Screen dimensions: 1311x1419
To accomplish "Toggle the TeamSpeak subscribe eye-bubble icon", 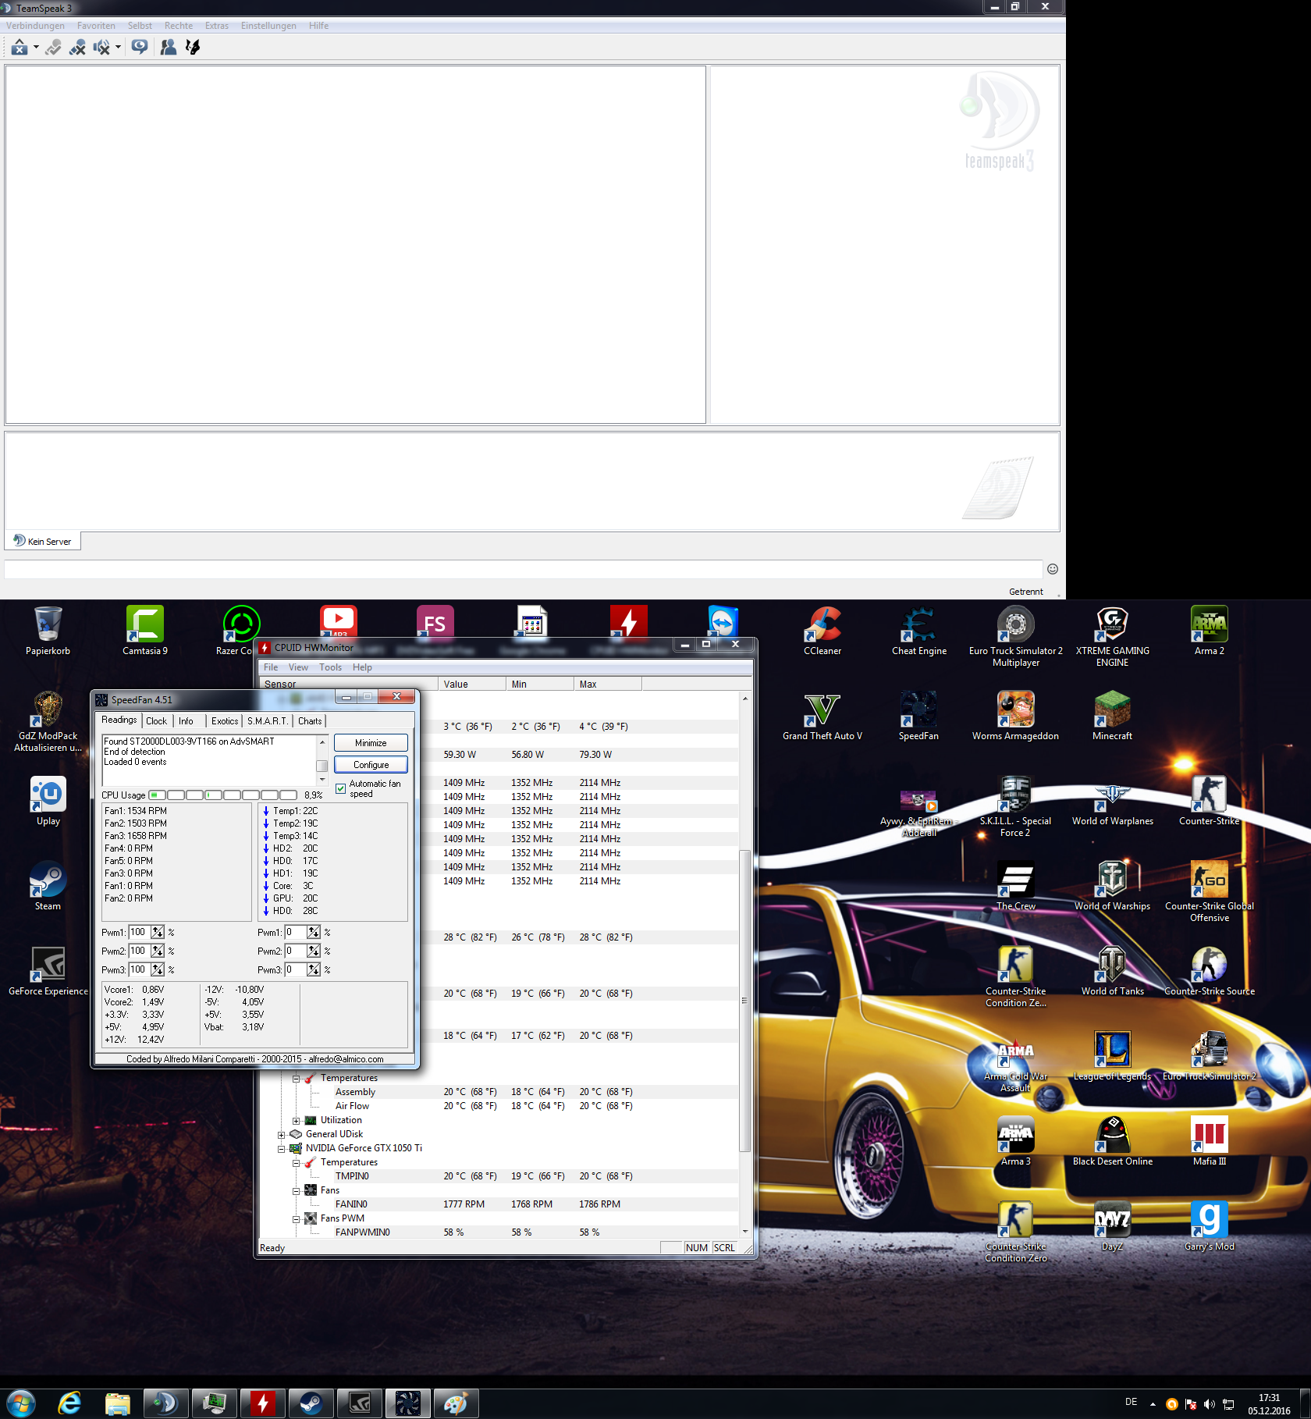I will [x=140, y=48].
